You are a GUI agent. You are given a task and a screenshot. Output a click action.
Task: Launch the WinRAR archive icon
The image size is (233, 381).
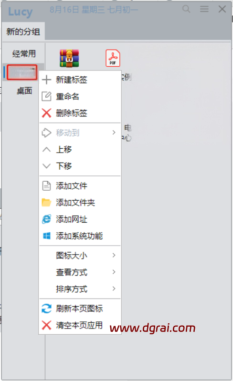pyautogui.click(x=69, y=58)
